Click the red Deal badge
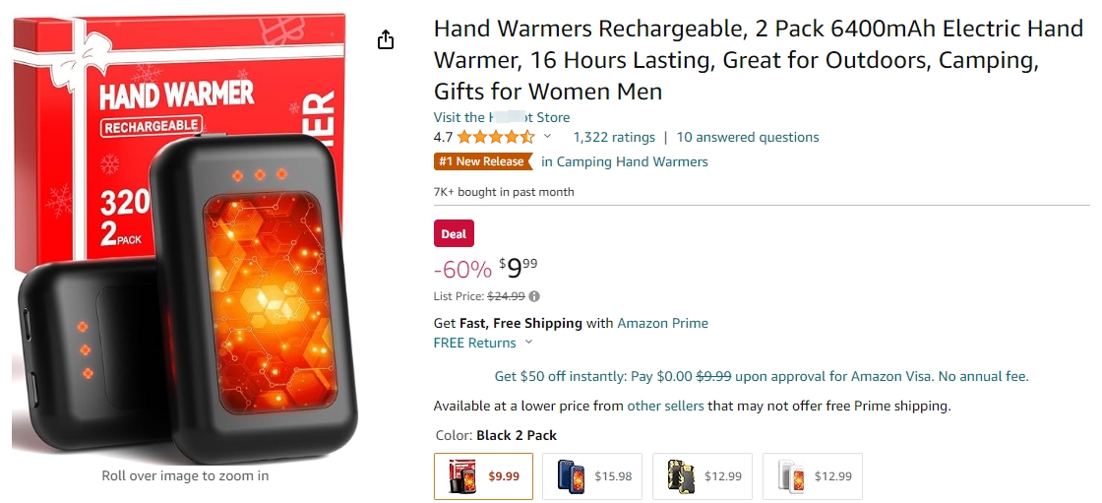1102x503 pixels. click(x=454, y=234)
